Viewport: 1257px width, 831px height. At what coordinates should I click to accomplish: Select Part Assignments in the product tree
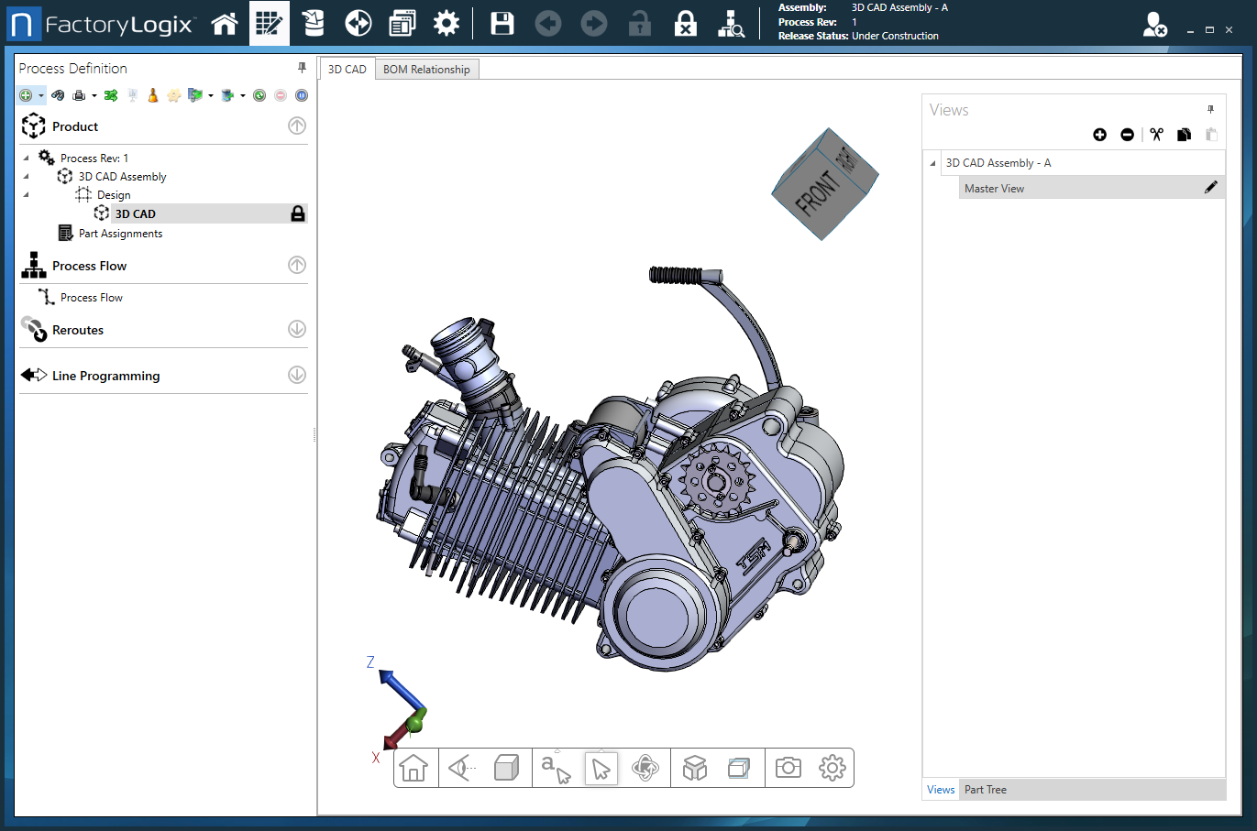click(120, 233)
